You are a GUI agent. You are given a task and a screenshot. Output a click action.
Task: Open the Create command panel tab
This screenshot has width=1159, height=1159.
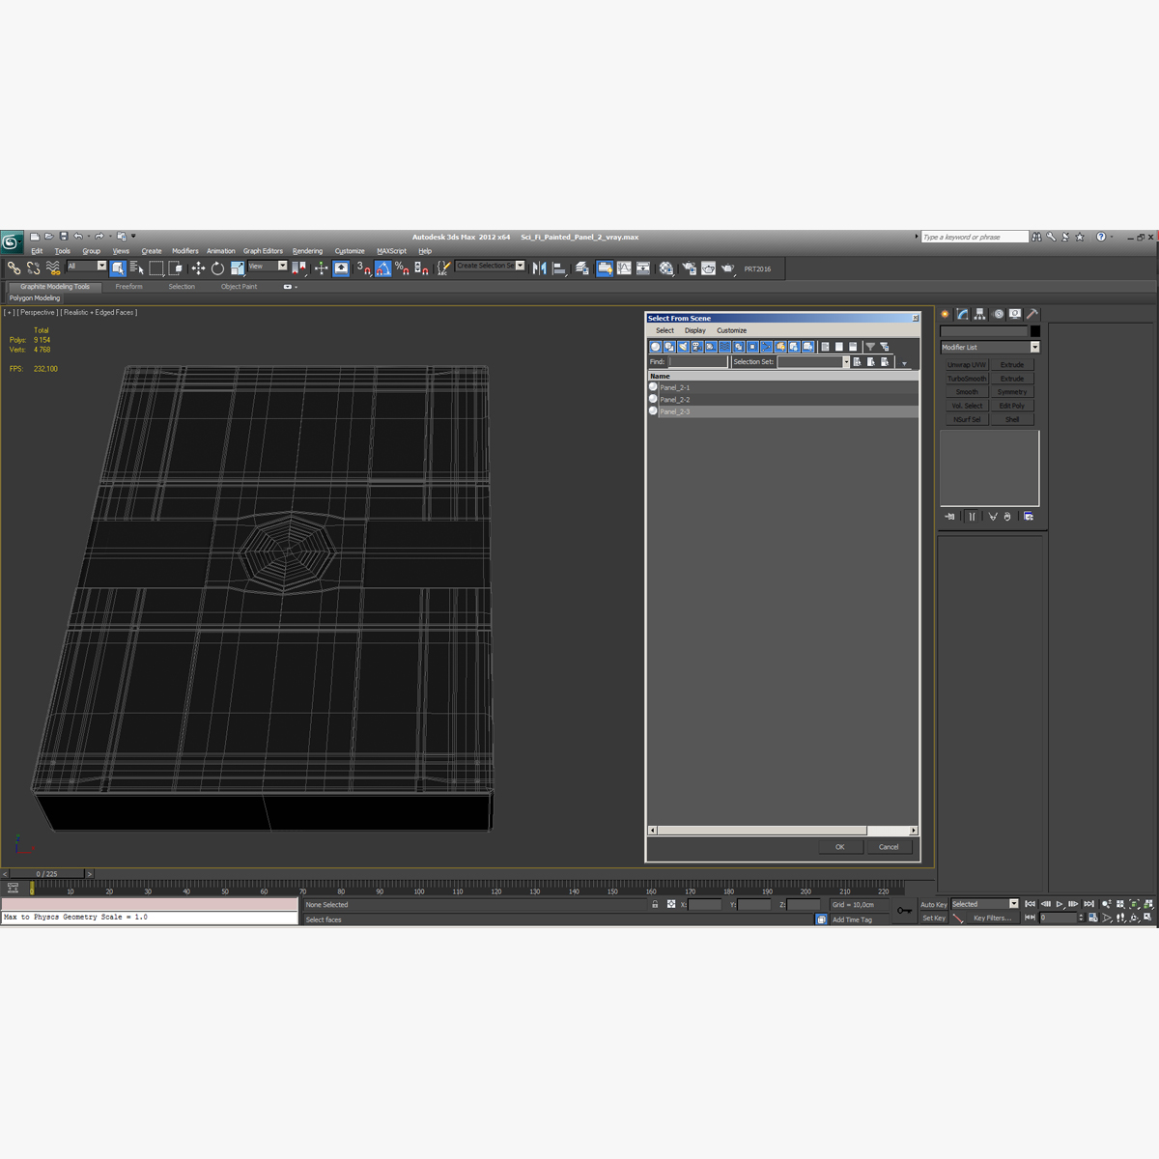[946, 314]
